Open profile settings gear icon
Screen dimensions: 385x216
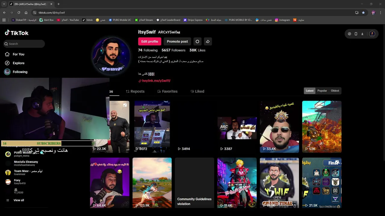point(197,41)
